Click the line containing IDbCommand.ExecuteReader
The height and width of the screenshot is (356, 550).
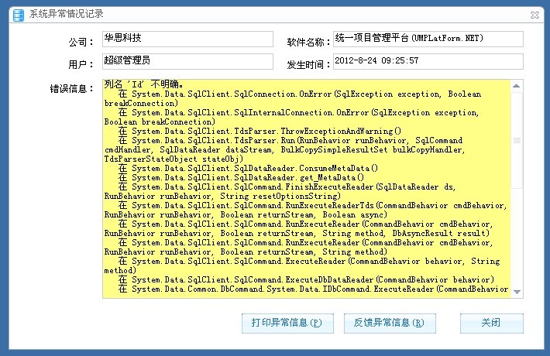(313, 289)
